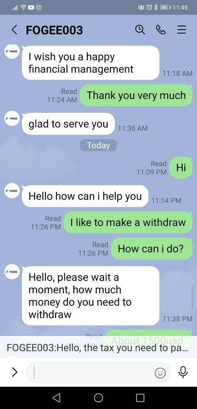
Task: Select the 'I like to make a withdraw' bubble
Action: tap(128, 222)
